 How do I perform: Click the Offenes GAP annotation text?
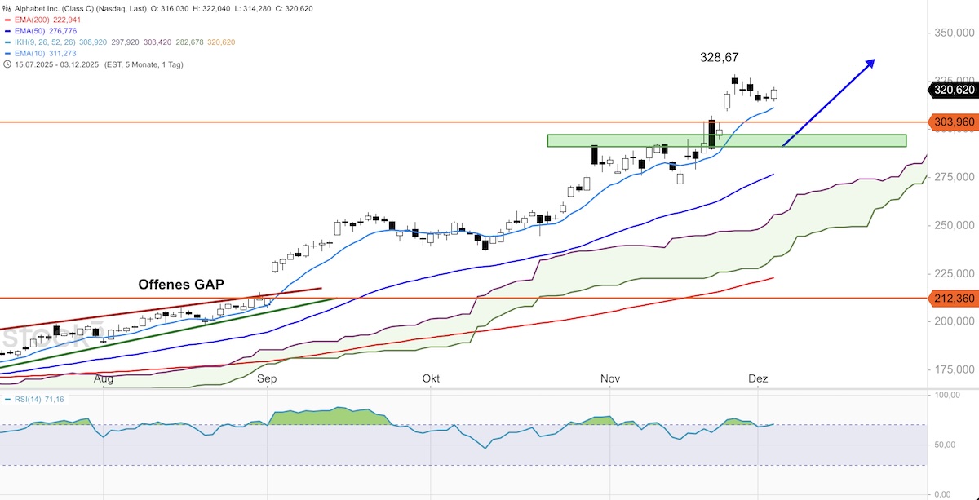pos(180,284)
